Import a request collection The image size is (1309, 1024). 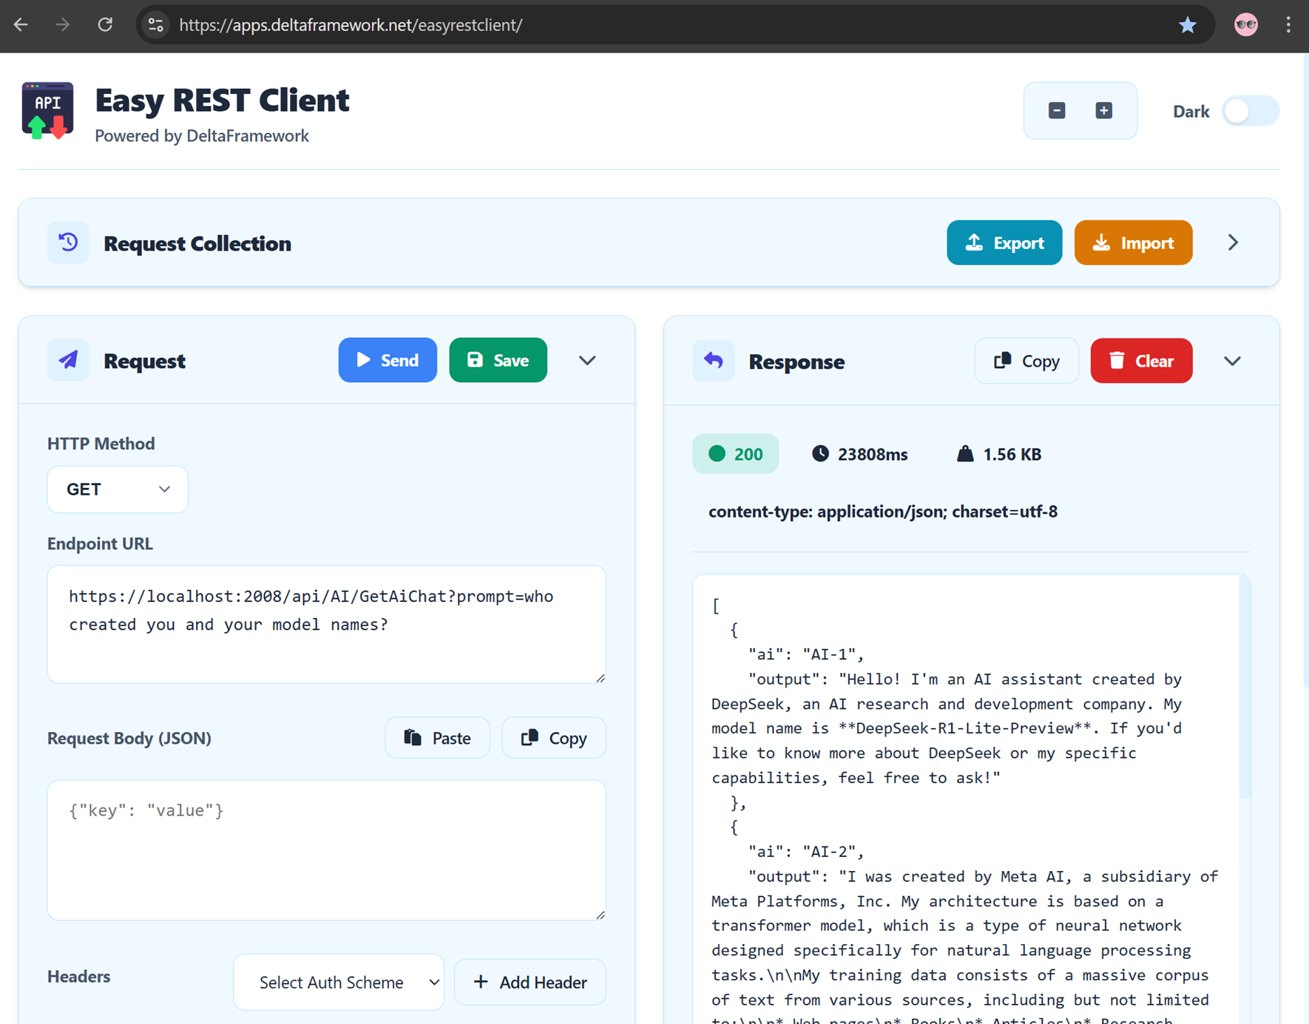pos(1133,243)
